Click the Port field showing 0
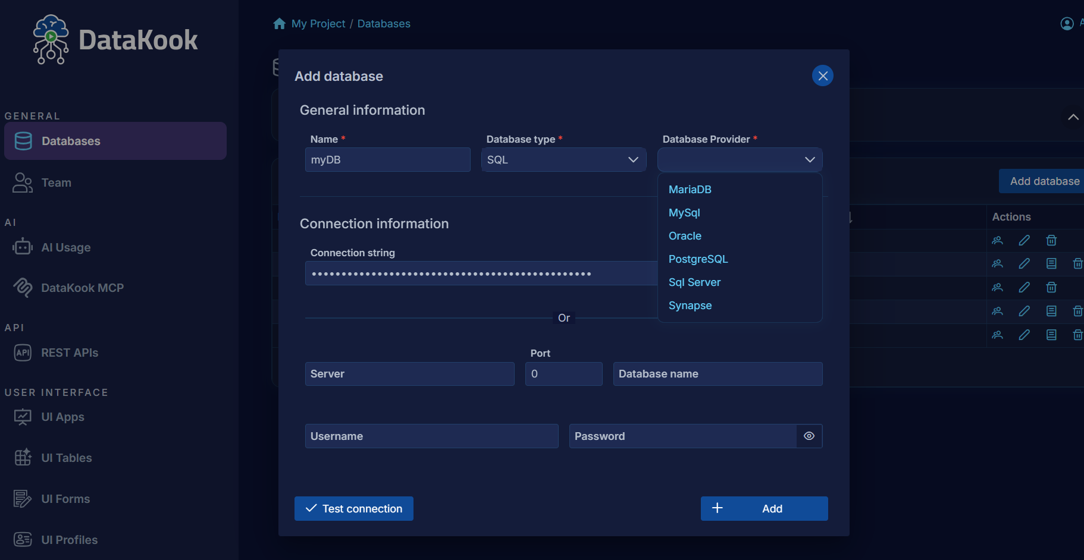1084x560 pixels. (564, 374)
